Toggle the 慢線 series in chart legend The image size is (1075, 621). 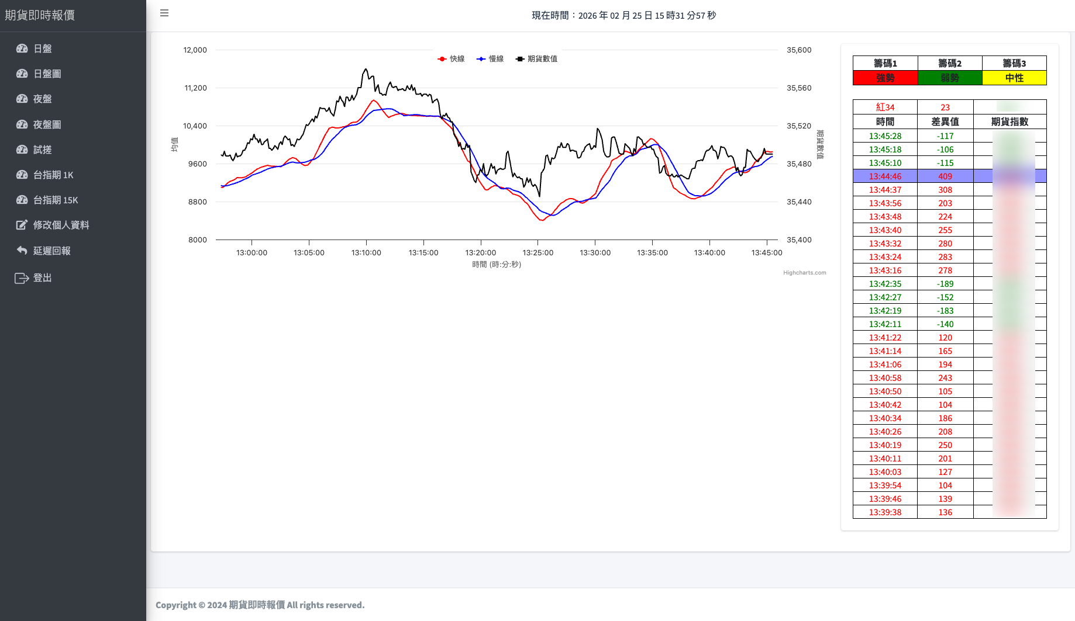490,59
